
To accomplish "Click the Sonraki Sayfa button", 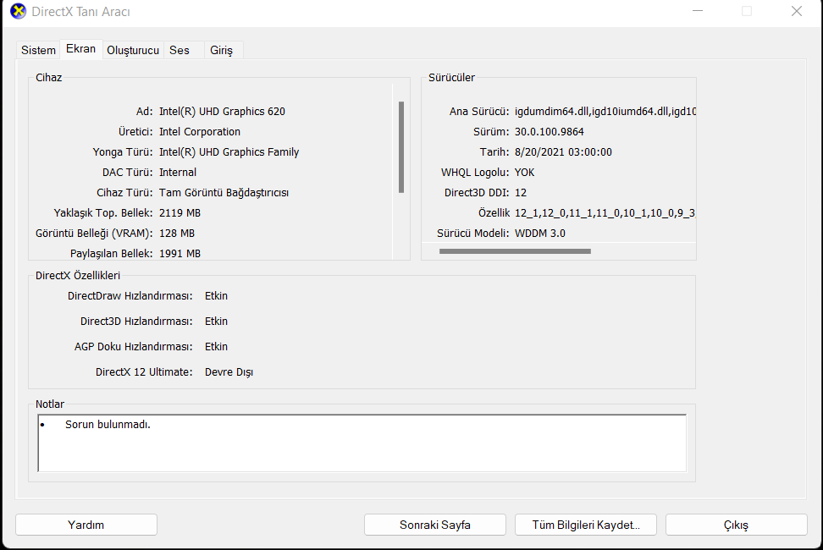I will coord(435,525).
